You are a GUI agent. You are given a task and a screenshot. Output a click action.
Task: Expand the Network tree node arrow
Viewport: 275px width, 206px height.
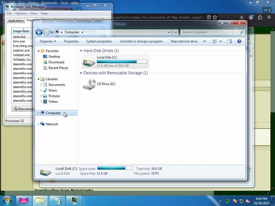(39, 124)
